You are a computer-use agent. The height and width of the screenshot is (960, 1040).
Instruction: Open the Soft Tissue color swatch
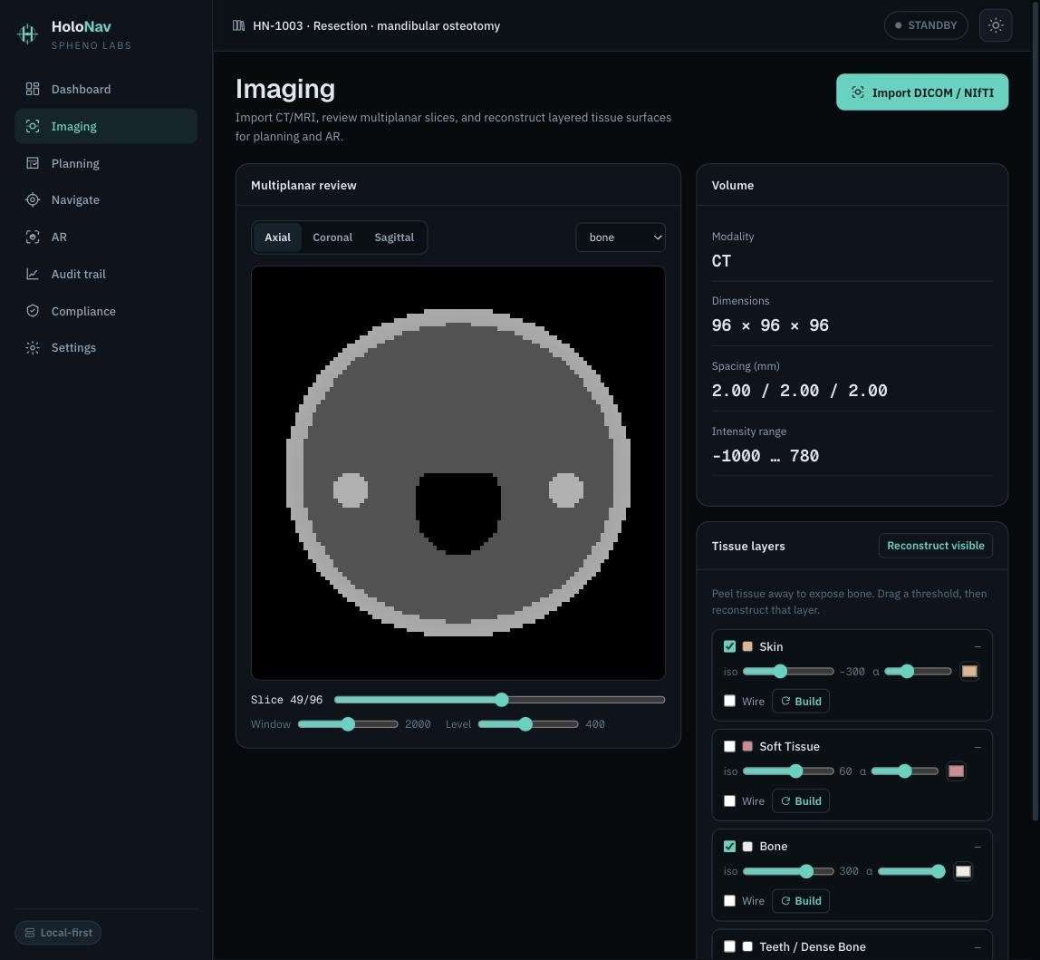pyautogui.click(x=956, y=771)
